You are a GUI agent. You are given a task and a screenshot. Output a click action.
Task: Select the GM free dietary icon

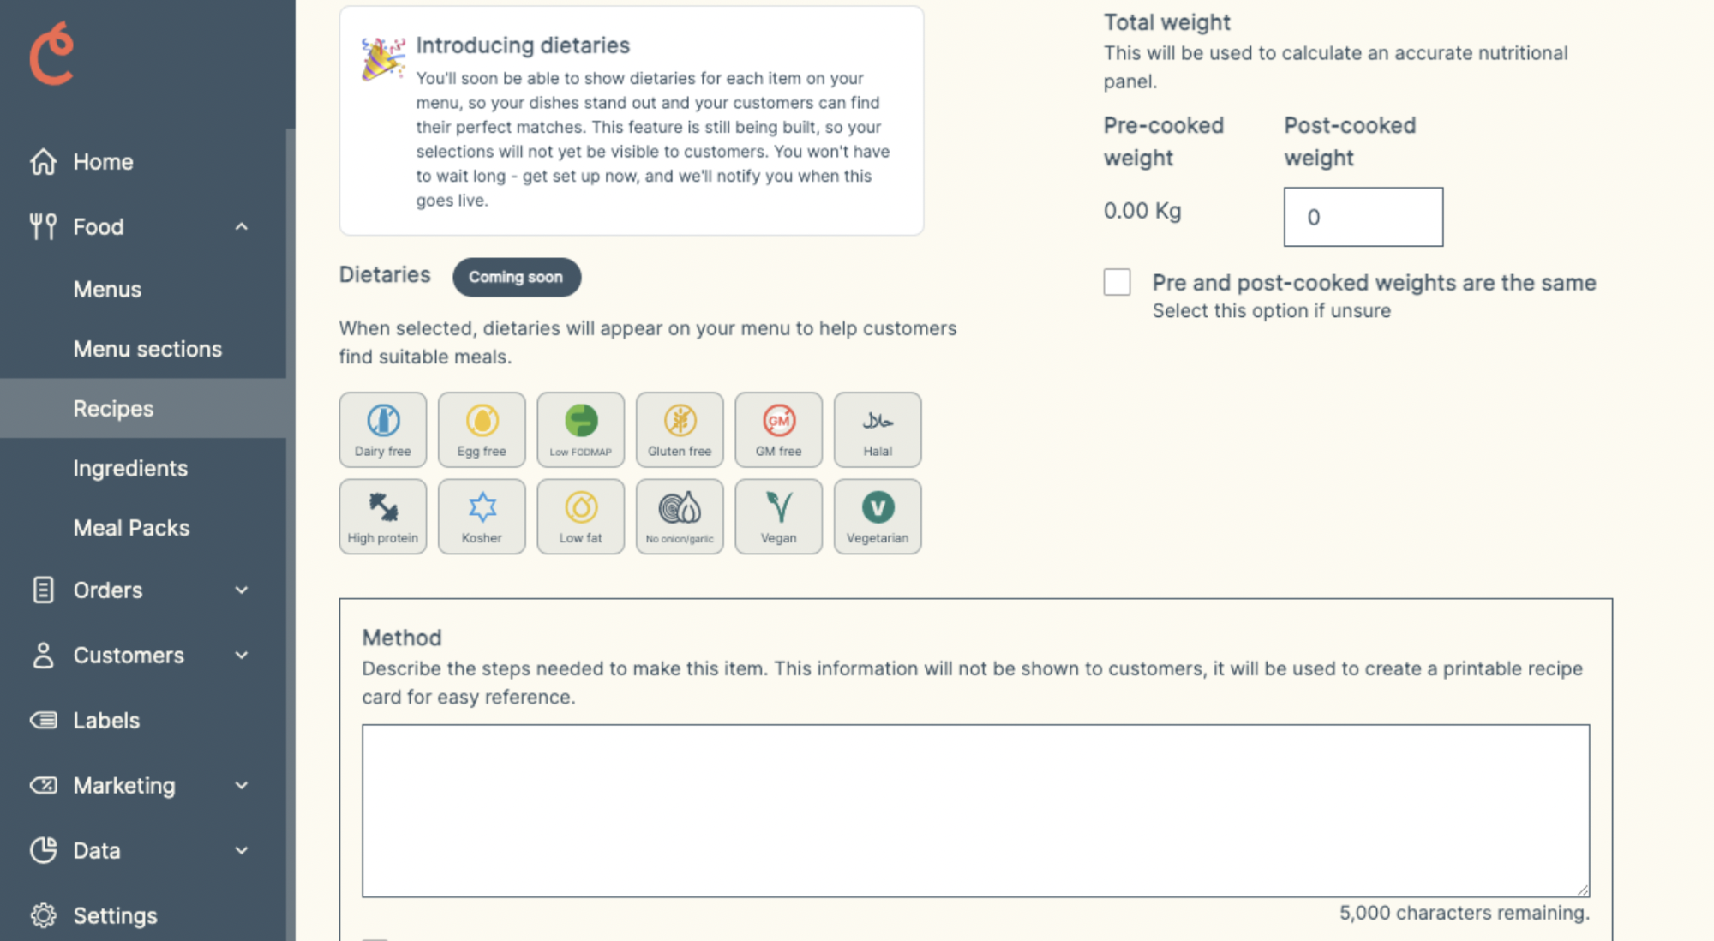point(777,429)
